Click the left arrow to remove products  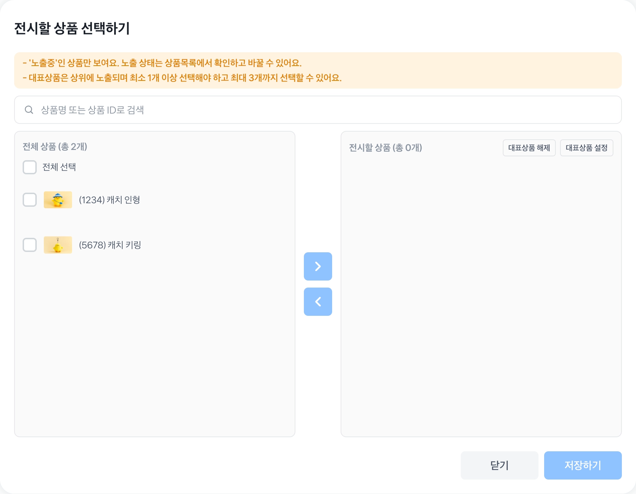click(x=318, y=302)
